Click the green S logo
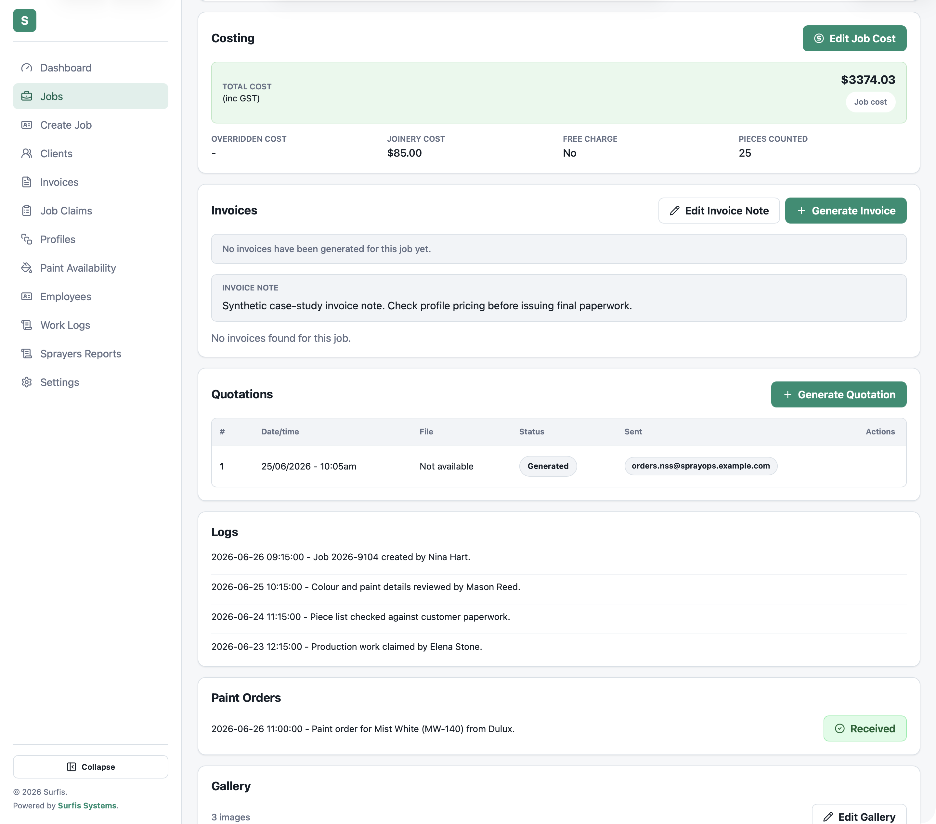The width and height of the screenshot is (936, 824). [x=25, y=20]
